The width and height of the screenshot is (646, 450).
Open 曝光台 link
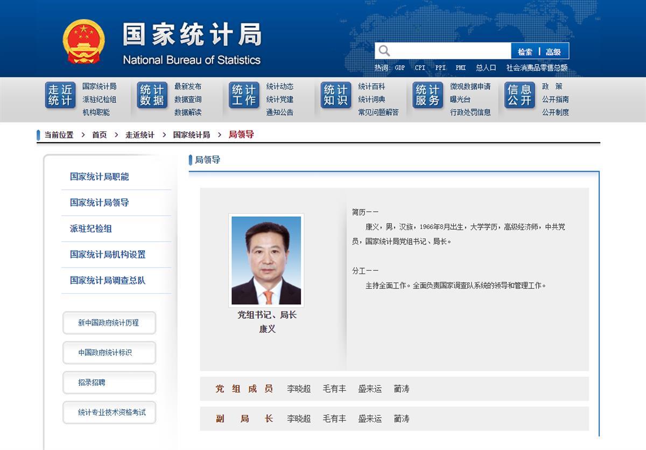coord(460,99)
